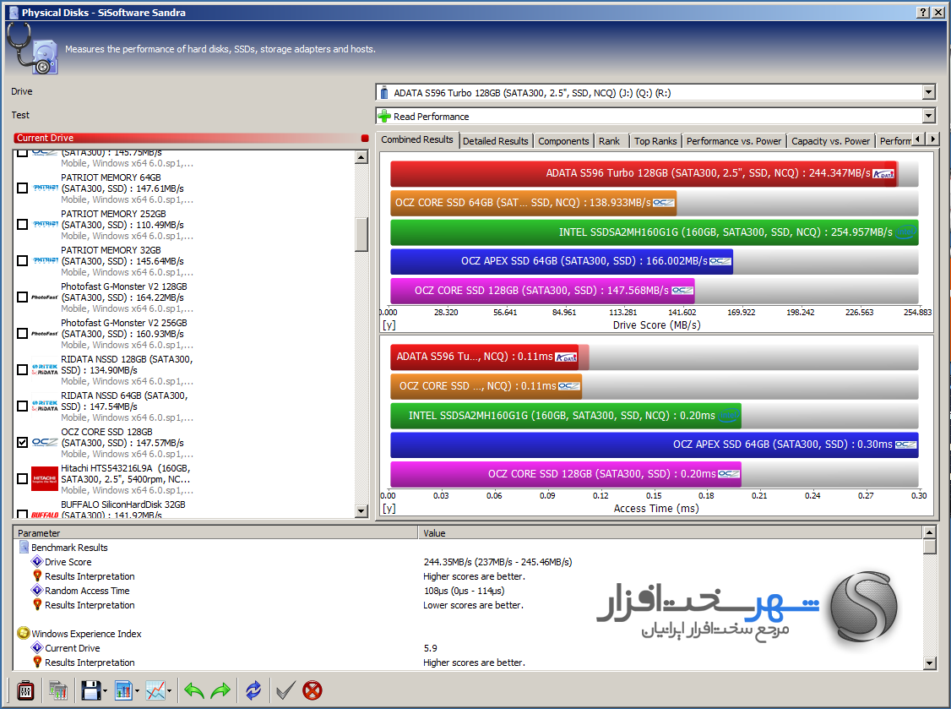Refresh results with the blue arrows icon

click(253, 690)
